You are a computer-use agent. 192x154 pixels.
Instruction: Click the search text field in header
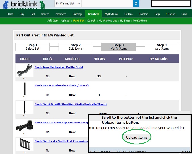click(107, 3)
